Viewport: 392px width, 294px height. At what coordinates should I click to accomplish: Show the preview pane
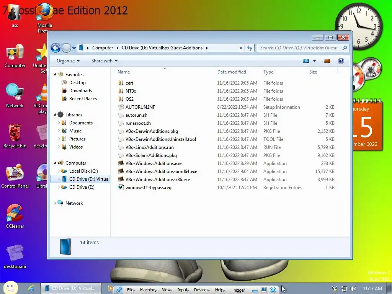pyautogui.click(x=327, y=61)
